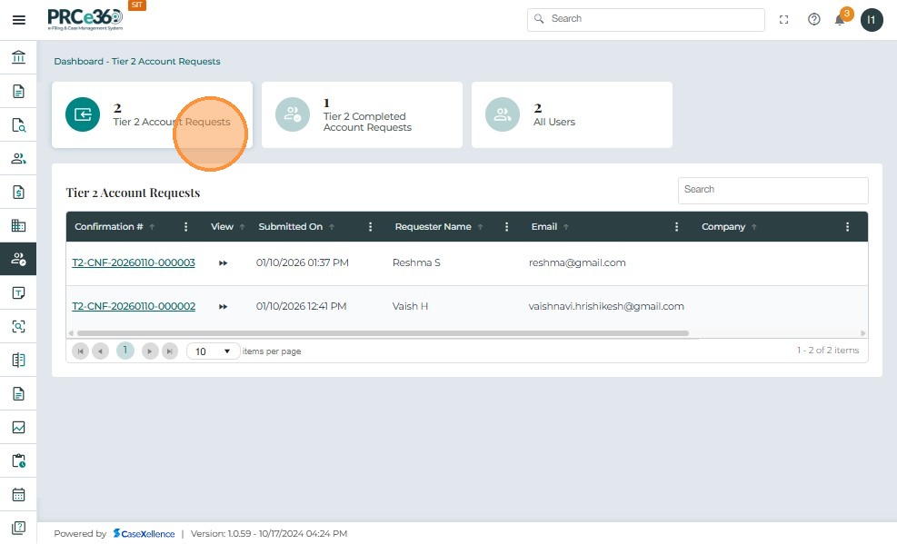
Task: Click date 01/10/2026 12:41 PM cell
Action: [301, 306]
